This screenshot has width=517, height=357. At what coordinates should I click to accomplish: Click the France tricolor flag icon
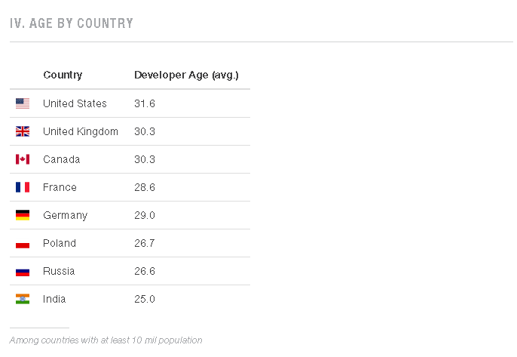coord(23,187)
